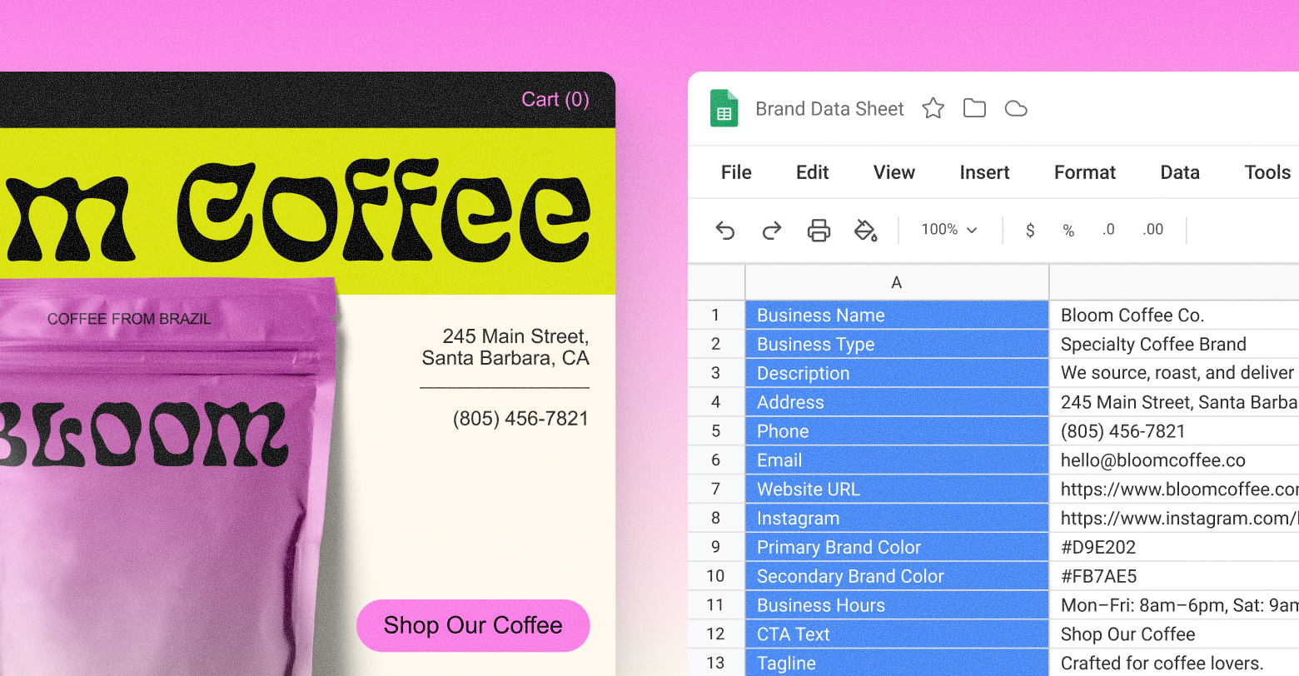
Task: Star the Brand Data Sheet document
Action: pyautogui.click(x=933, y=108)
